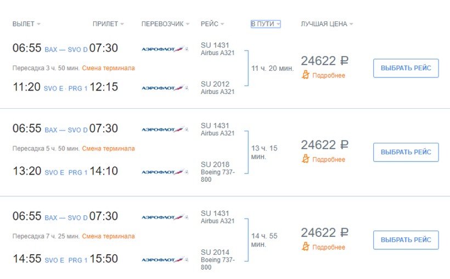Select flight with 14 ч. 55 мин. travel time
The image size is (450, 279).
pos(406,239)
